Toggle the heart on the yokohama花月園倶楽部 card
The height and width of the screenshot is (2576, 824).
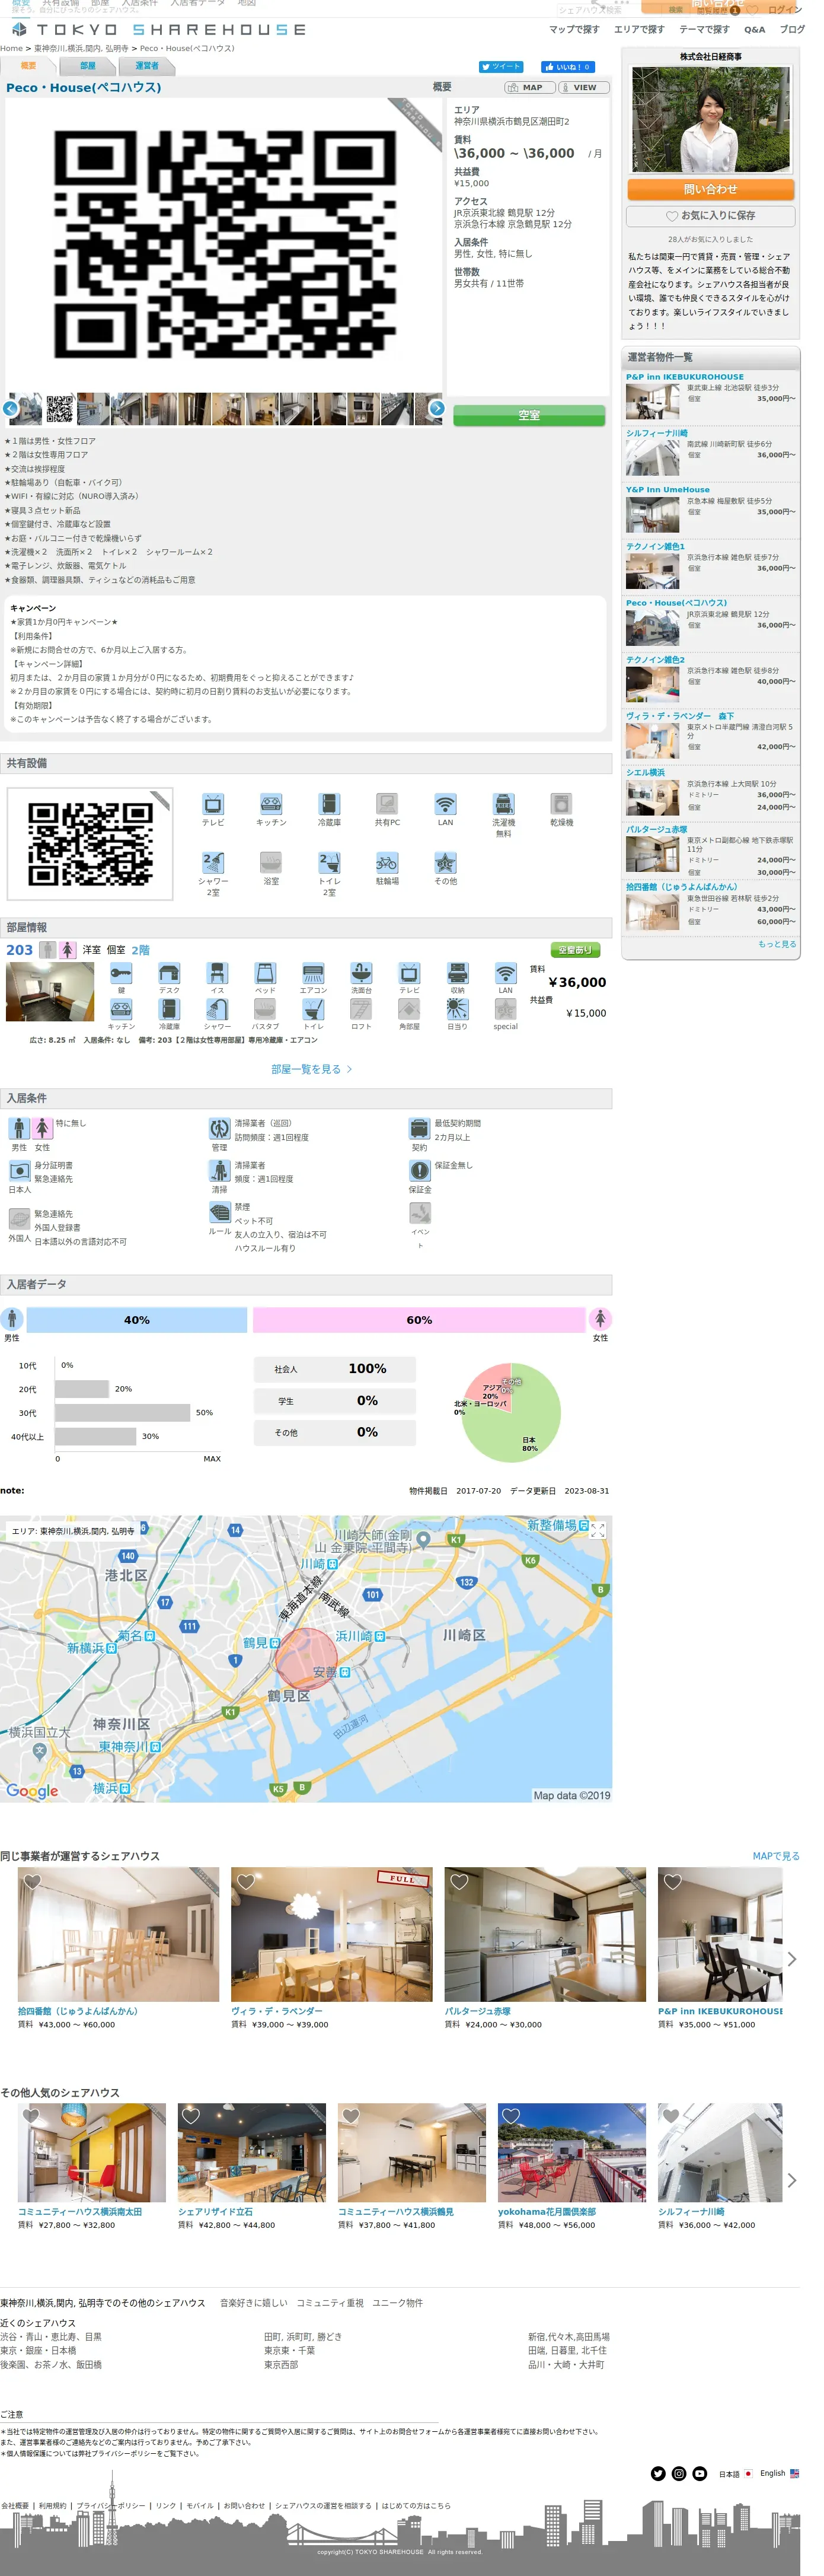coord(511,2115)
